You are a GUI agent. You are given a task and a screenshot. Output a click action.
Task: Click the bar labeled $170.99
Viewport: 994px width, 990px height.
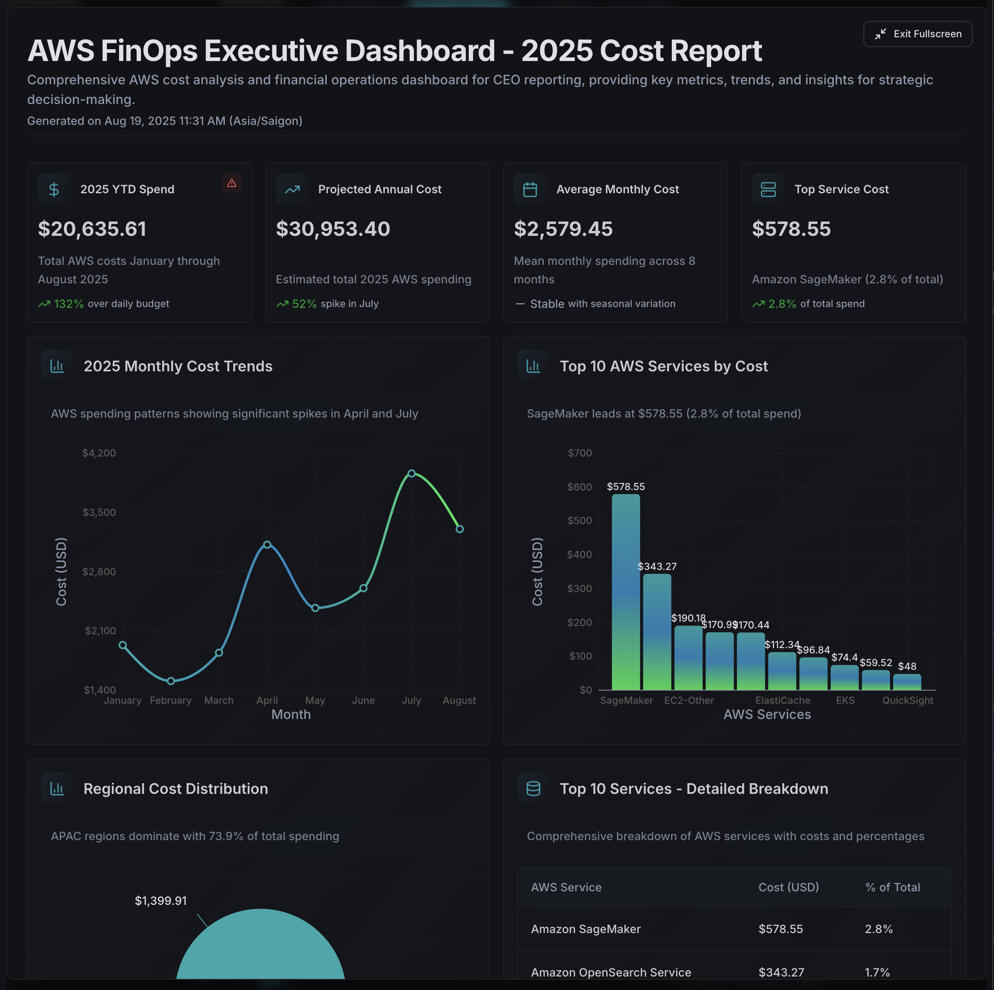(719, 661)
